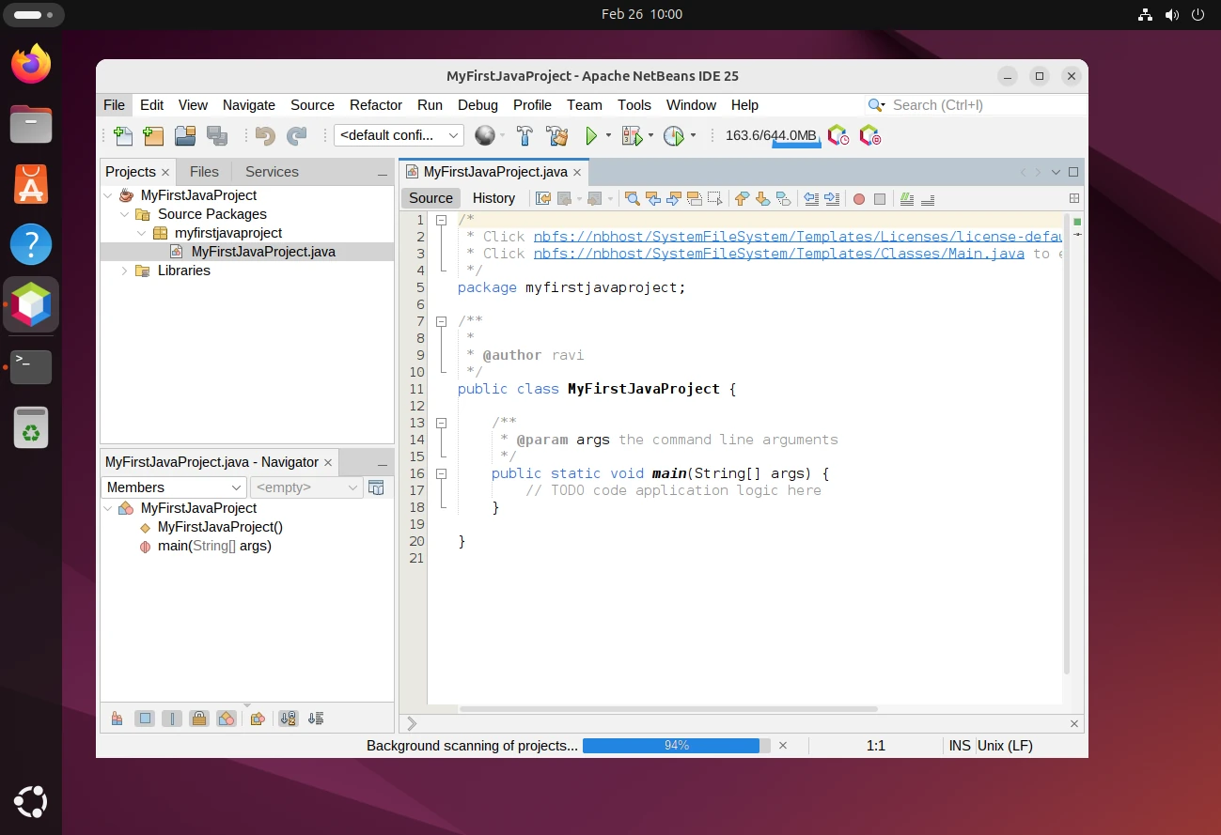
Task: Click the Last Edit icon in the editor toolbar
Action: 542,198
